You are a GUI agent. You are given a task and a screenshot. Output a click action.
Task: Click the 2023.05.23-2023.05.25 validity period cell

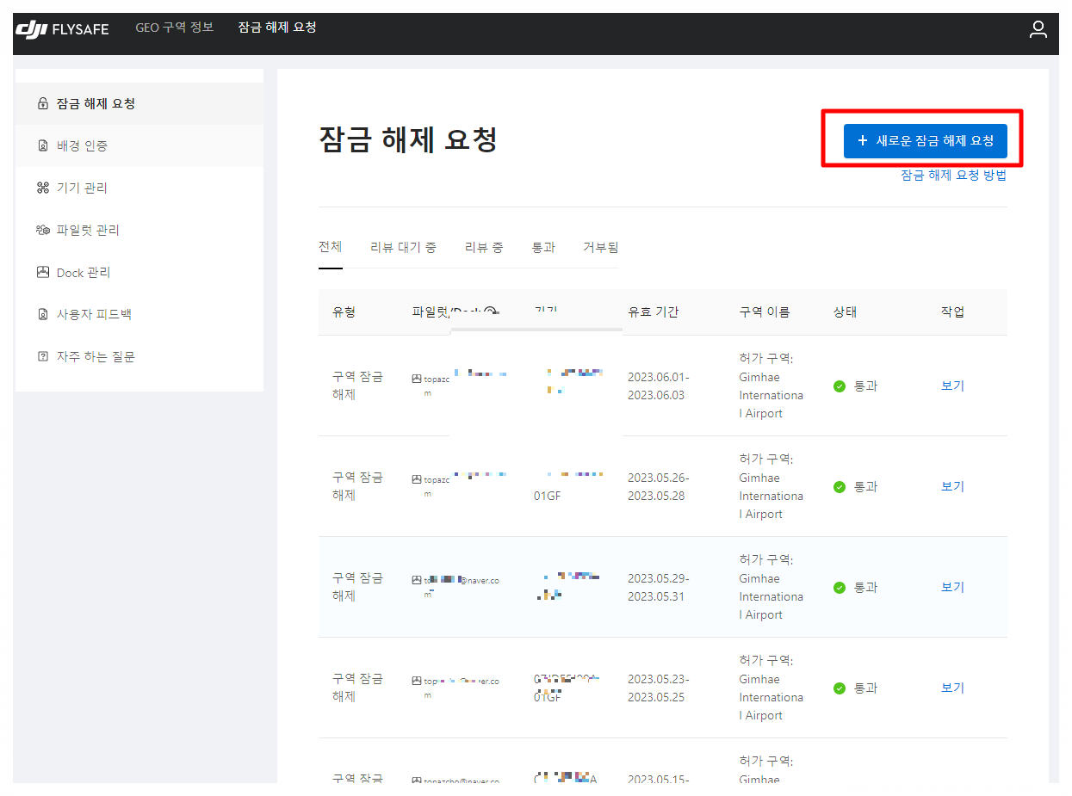click(659, 688)
